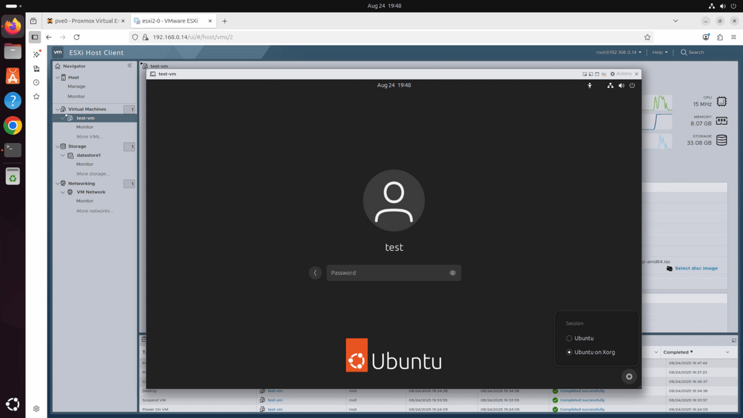Screen dimensions: 743x418
Task: Open Show Apps Ubuntu logo in dock
Action: (13, 404)
